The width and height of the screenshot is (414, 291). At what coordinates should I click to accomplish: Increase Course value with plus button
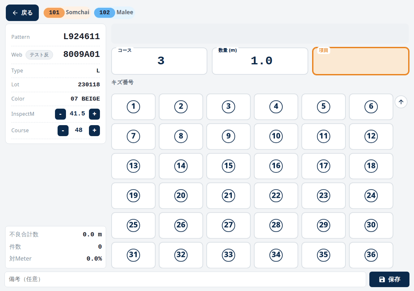94,131
